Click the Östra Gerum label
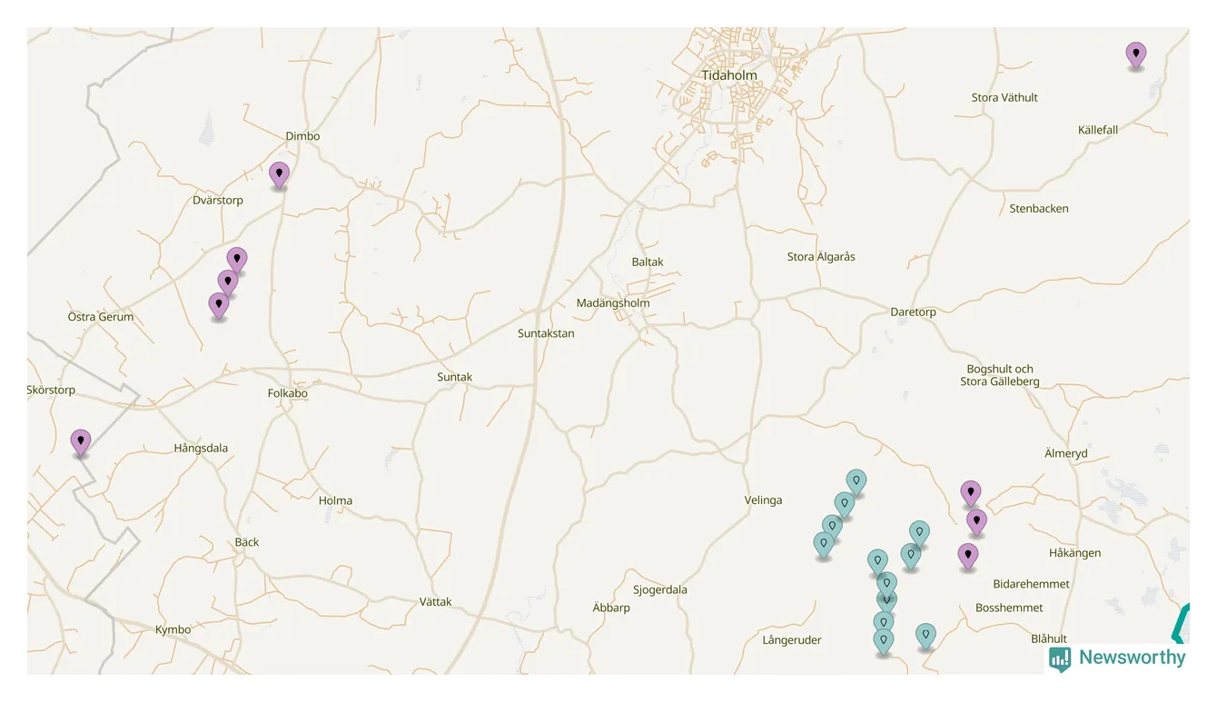This screenshot has height=702, width=1217. [101, 317]
